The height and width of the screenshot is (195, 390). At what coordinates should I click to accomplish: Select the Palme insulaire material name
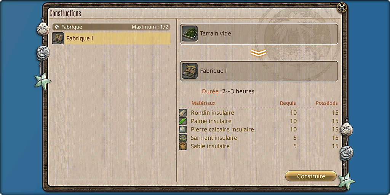tap(211, 121)
